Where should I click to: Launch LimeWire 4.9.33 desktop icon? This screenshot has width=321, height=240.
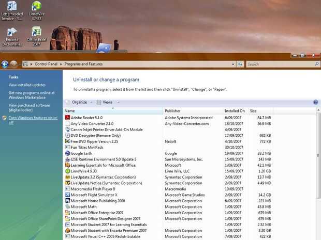pos(37,11)
